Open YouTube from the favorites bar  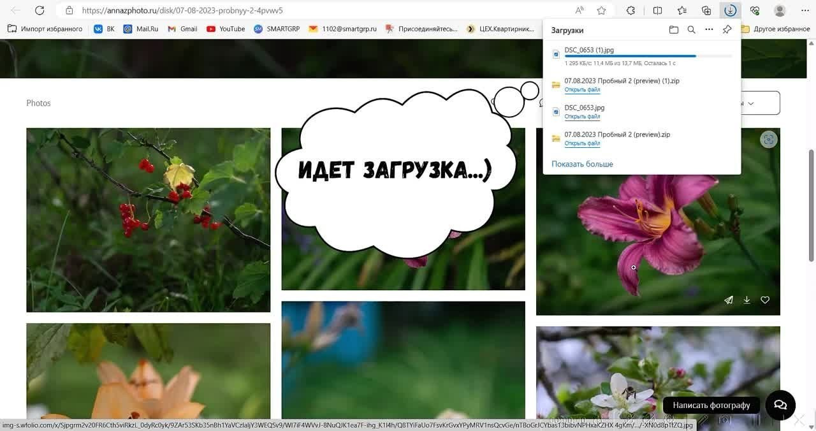coord(225,29)
